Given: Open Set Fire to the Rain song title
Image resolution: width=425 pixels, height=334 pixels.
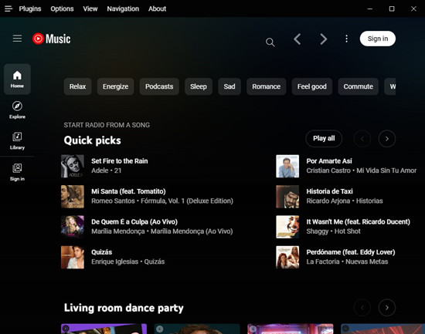Looking at the screenshot, I should click(120, 161).
